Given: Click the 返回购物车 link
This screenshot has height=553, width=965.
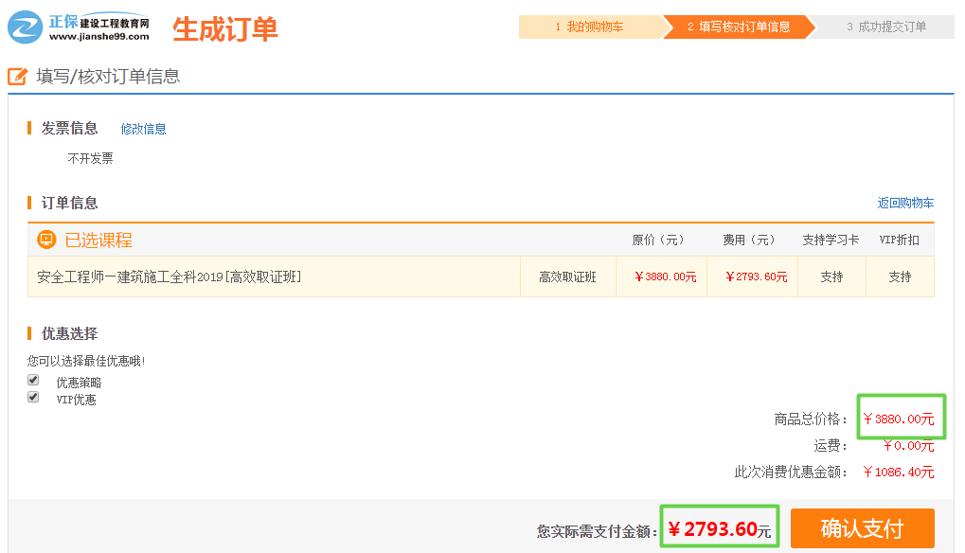Looking at the screenshot, I should (x=903, y=203).
